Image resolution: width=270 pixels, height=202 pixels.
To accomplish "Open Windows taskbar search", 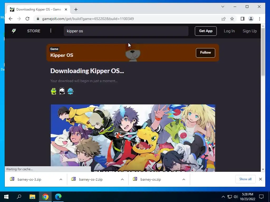I will (x=19, y=197).
